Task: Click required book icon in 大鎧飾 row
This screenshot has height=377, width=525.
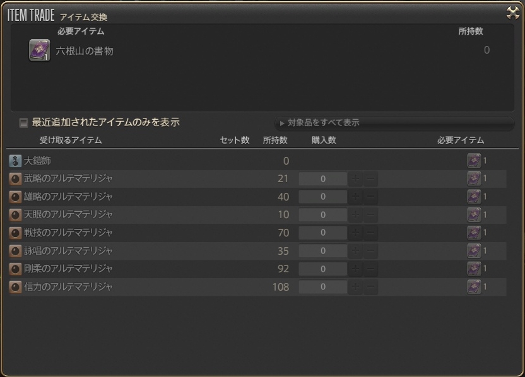Action: [x=473, y=161]
